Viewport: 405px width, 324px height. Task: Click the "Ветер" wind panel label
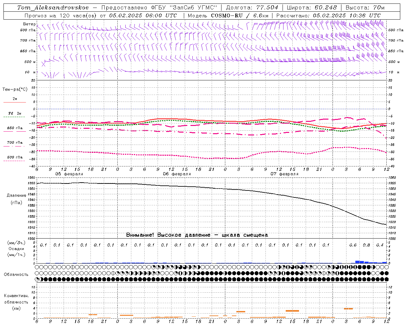click(29, 24)
